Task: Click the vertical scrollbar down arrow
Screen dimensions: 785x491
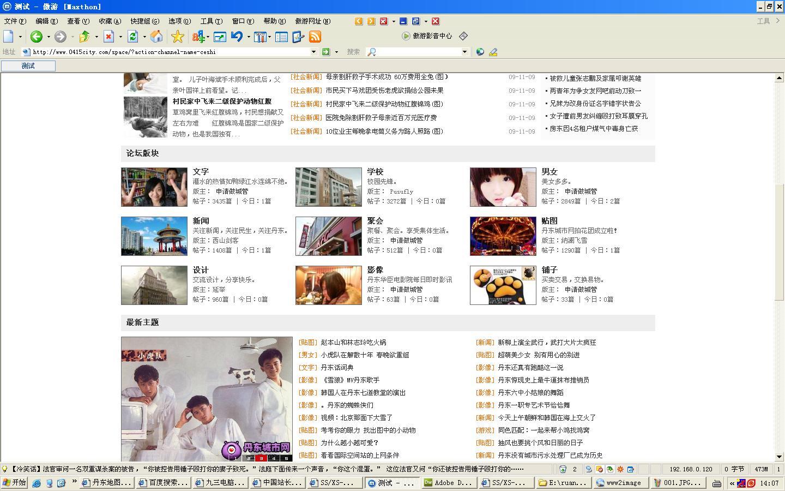Action: coord(779,457)
